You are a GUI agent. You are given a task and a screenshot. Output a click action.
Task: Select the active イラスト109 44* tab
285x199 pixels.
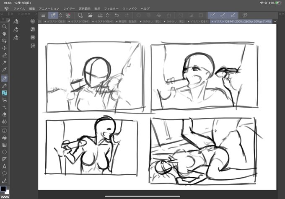[x=241, y=21]
